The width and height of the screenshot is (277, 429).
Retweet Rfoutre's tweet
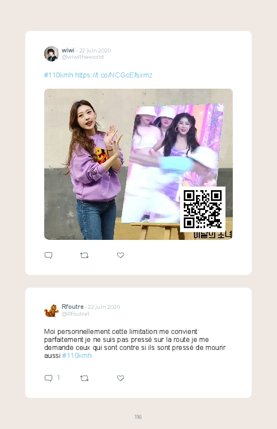[84, 378]
